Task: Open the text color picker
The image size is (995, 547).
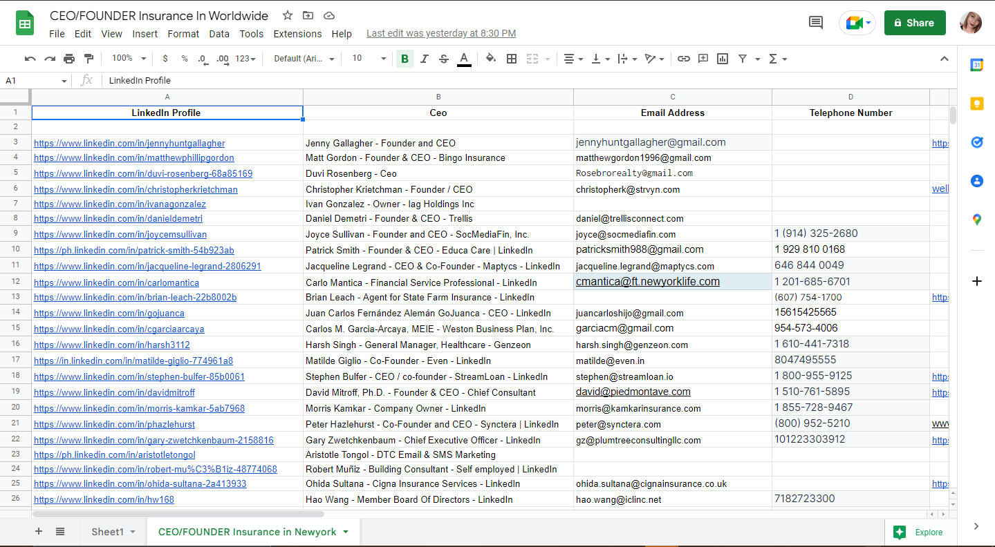Action: [464, 59]
